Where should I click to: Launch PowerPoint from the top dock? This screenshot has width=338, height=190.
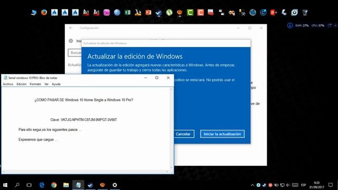point(148,13)
